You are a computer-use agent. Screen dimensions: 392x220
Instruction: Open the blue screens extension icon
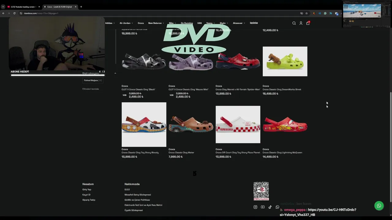(x=336, y=13)
